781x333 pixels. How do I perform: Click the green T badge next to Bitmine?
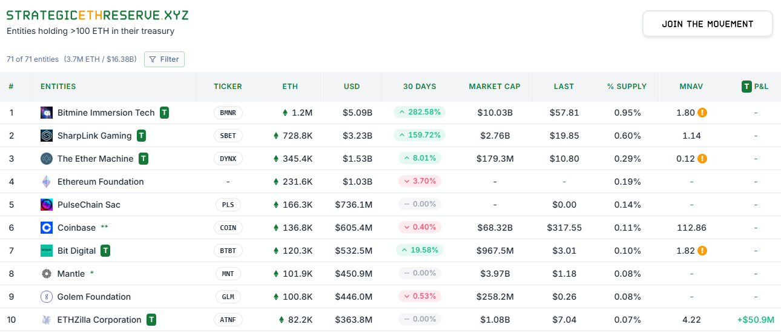[x=165, y=113]
